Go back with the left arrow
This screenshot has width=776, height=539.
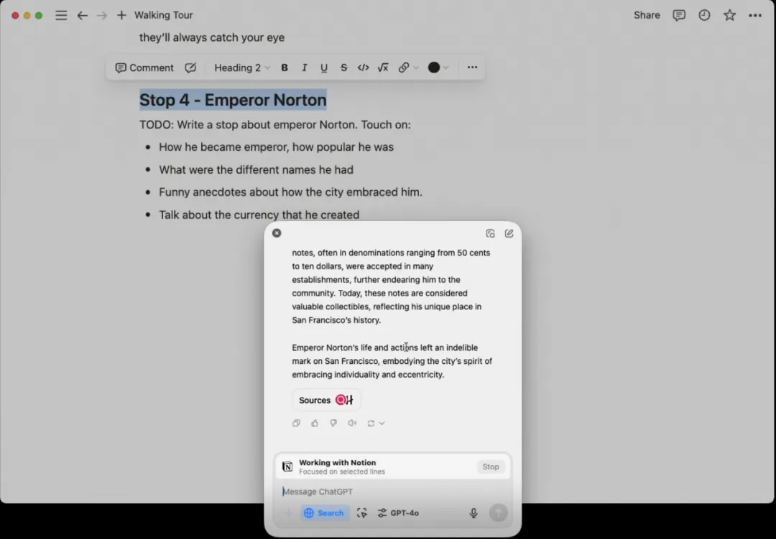pos(82,15)
